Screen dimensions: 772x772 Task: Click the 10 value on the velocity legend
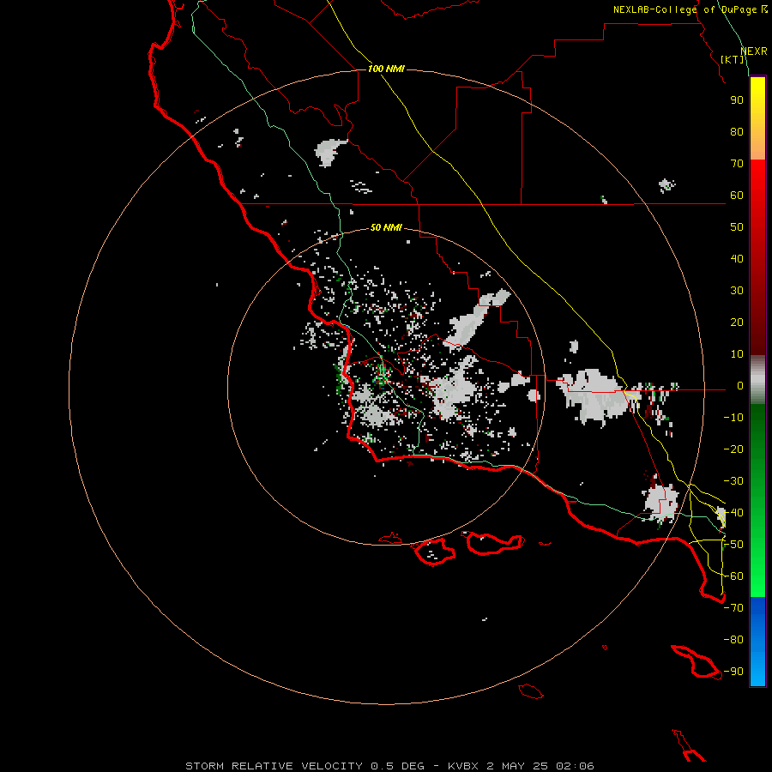(x=737, y=353)
